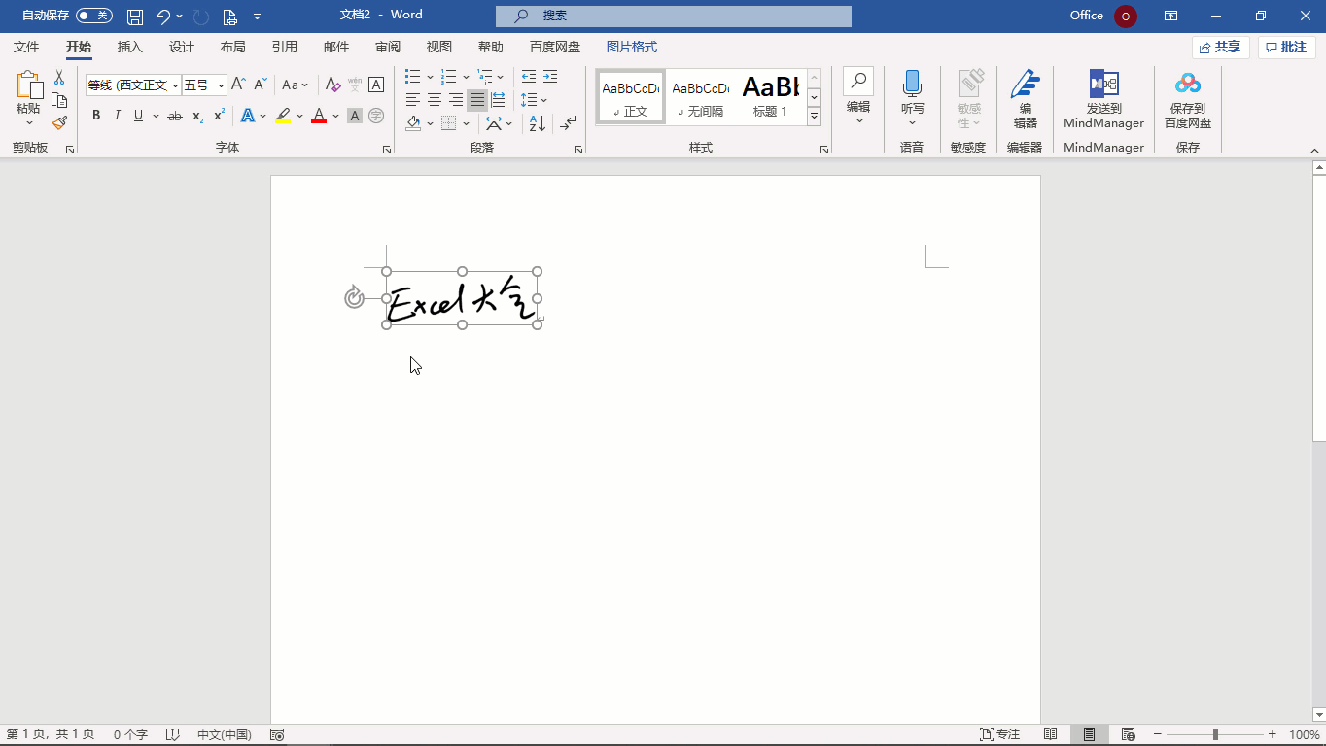Launch the 编辑器 editor pen tool

(1025, 99)
